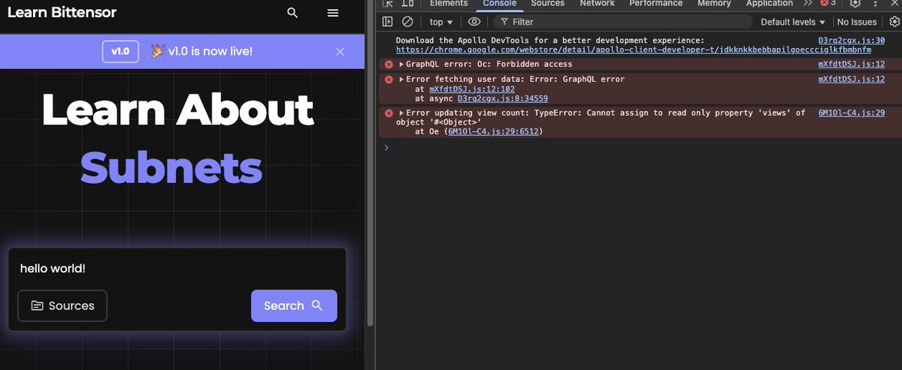Click the v1.0 version badge
This screenshot has height=370, width=902.
click(120, 52)
